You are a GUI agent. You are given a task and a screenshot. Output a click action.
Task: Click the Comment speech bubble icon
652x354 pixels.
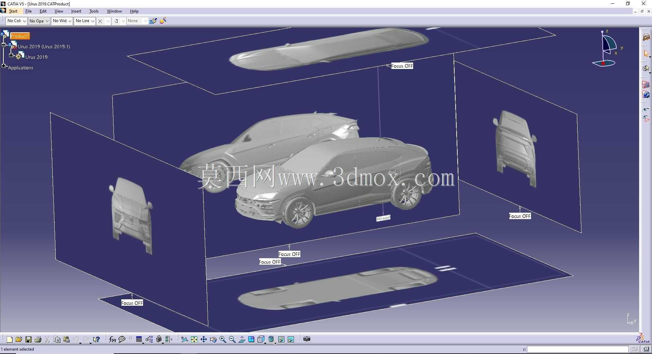tap(122, 339)
